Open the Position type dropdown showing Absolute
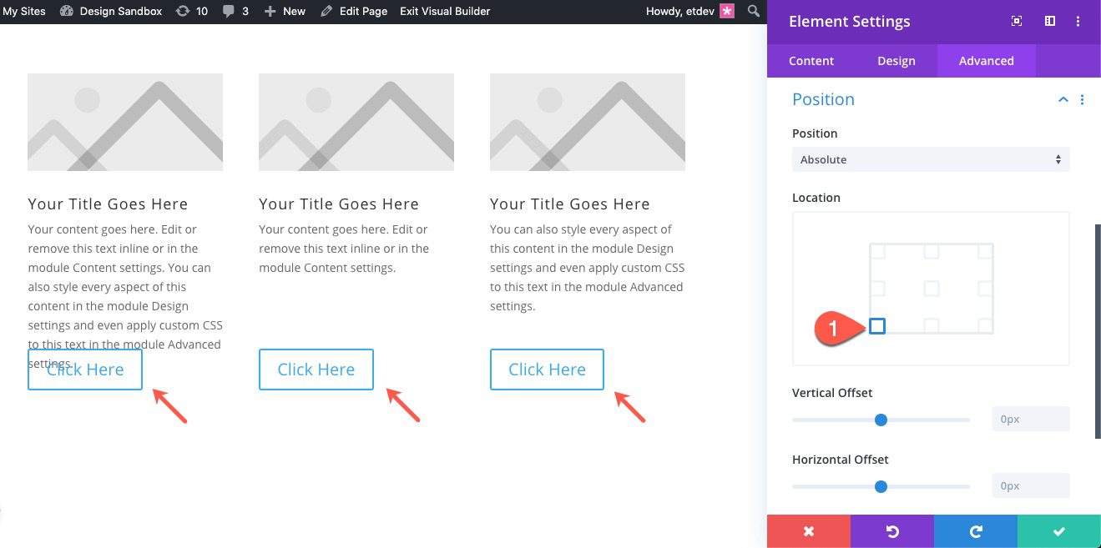The width and height of the screenshot is (1101, 548). click(930, 159)
